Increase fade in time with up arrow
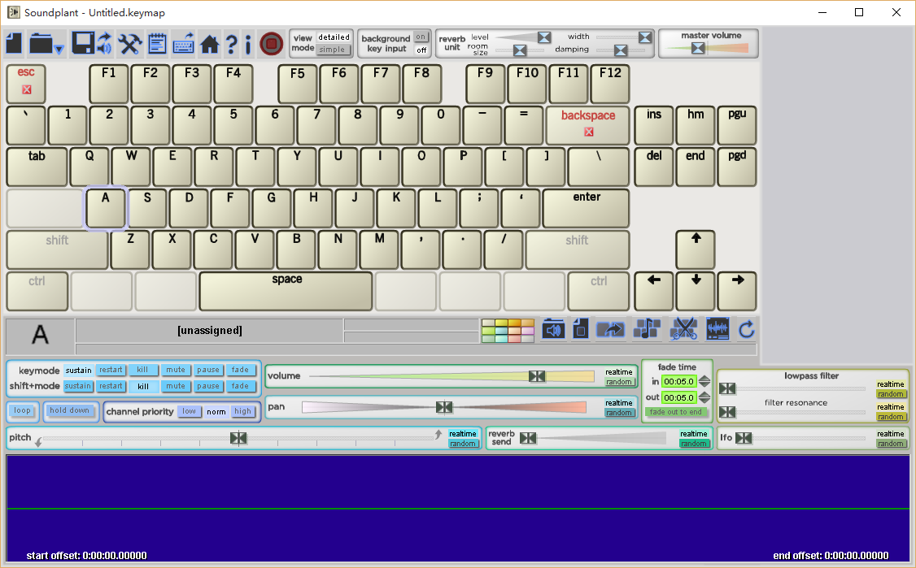Screen dimensions: 916x568 tap(704, 378)
